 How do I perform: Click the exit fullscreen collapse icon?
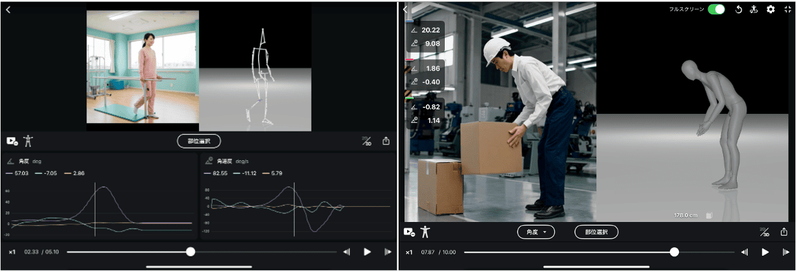(x=788, y=10)
